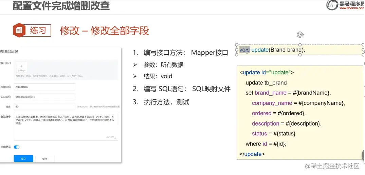Click the bottom-center handle of the selected text box
The width and height of the screenshot is (365, 175).
point(300,55)
